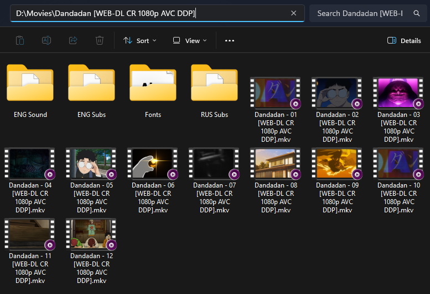
Task: Click the Dandadan - 07 file name text
Action: coord(215,198)
